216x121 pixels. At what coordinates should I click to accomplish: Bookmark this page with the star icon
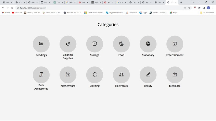[x=189, y=8]
